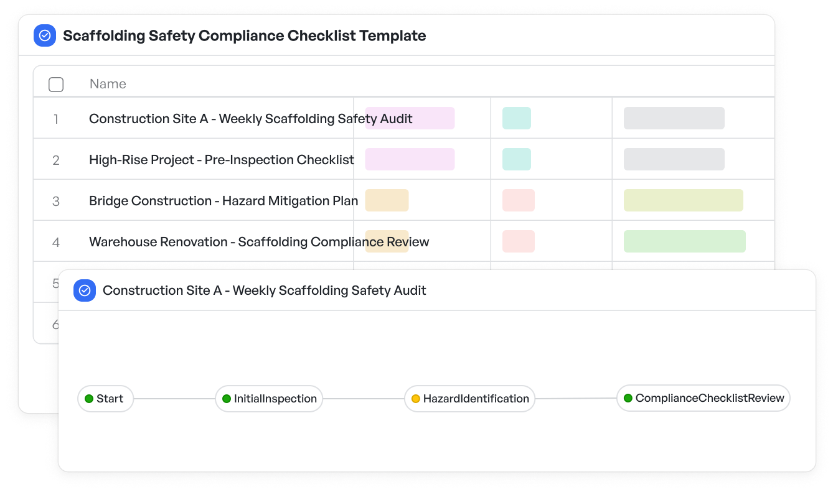This screenshot has height=492, width=833.
Task: Click the green dot on InitialInspection node
Action: click(227, 399)
